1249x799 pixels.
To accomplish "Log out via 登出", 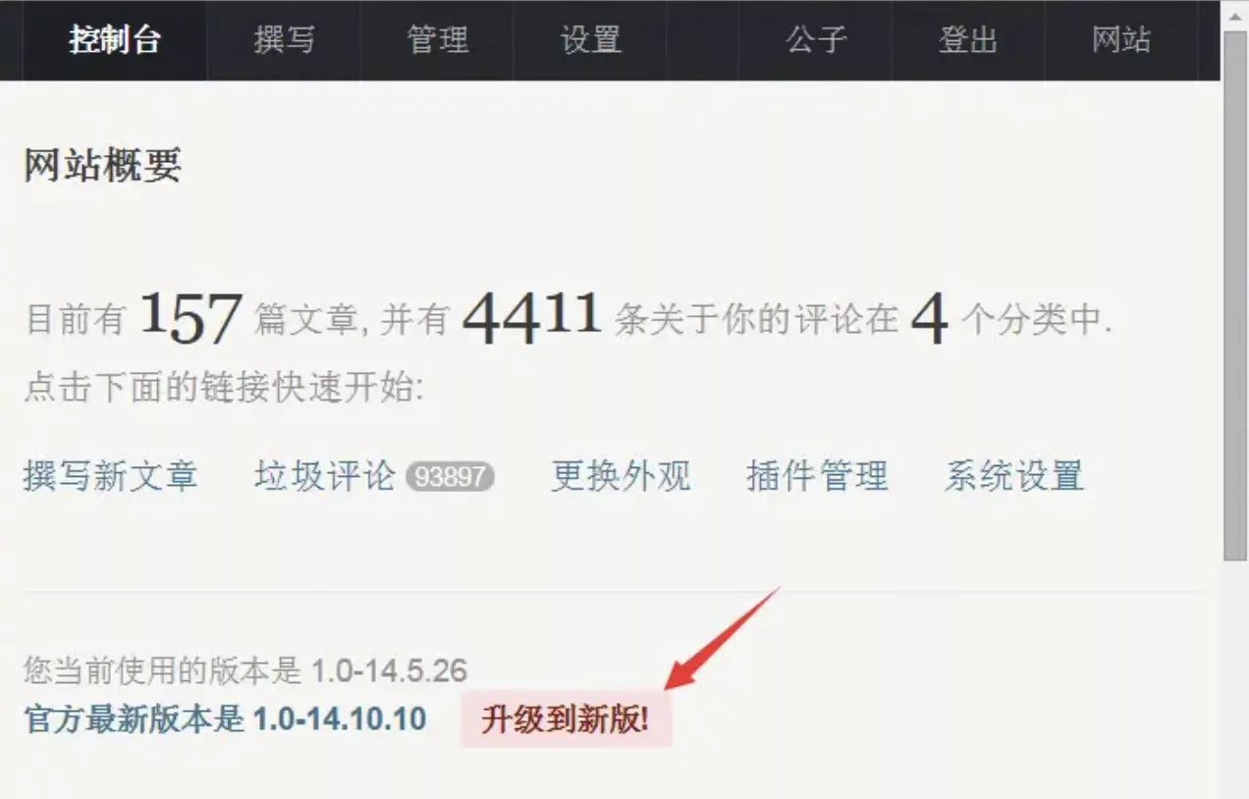I will (x=968, y=40).
